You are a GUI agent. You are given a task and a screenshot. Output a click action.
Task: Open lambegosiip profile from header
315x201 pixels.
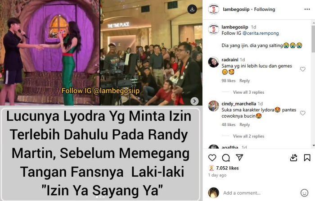pyautogui.click(x=236, y=9)
